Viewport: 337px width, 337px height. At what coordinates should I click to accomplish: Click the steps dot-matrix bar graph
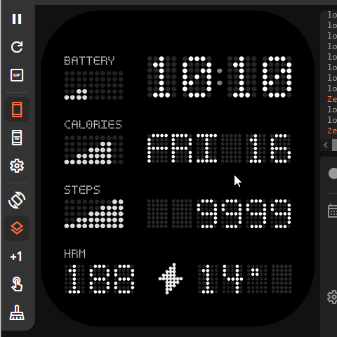(x=93, y=214)
